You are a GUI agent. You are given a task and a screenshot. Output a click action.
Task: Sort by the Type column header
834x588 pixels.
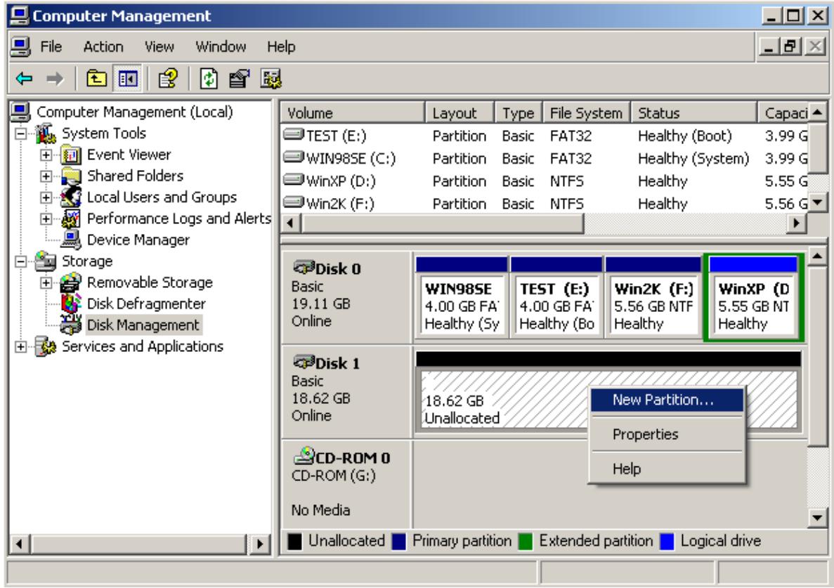519,112
